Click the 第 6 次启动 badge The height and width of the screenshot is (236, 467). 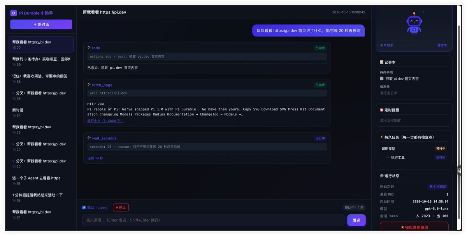(438, 187)
